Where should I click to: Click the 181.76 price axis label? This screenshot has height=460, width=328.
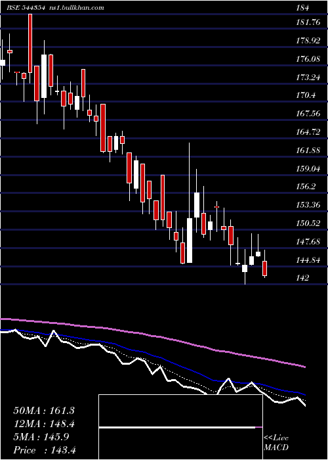click(308, 22)
